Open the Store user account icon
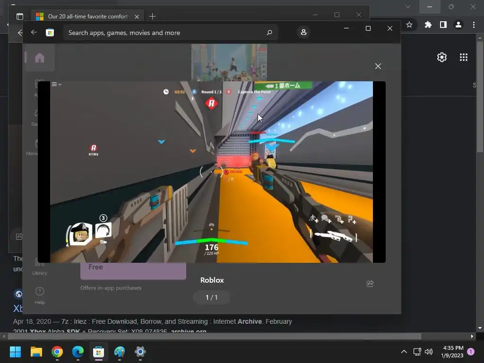The image size is (484, 363). (x=303, y=32)
